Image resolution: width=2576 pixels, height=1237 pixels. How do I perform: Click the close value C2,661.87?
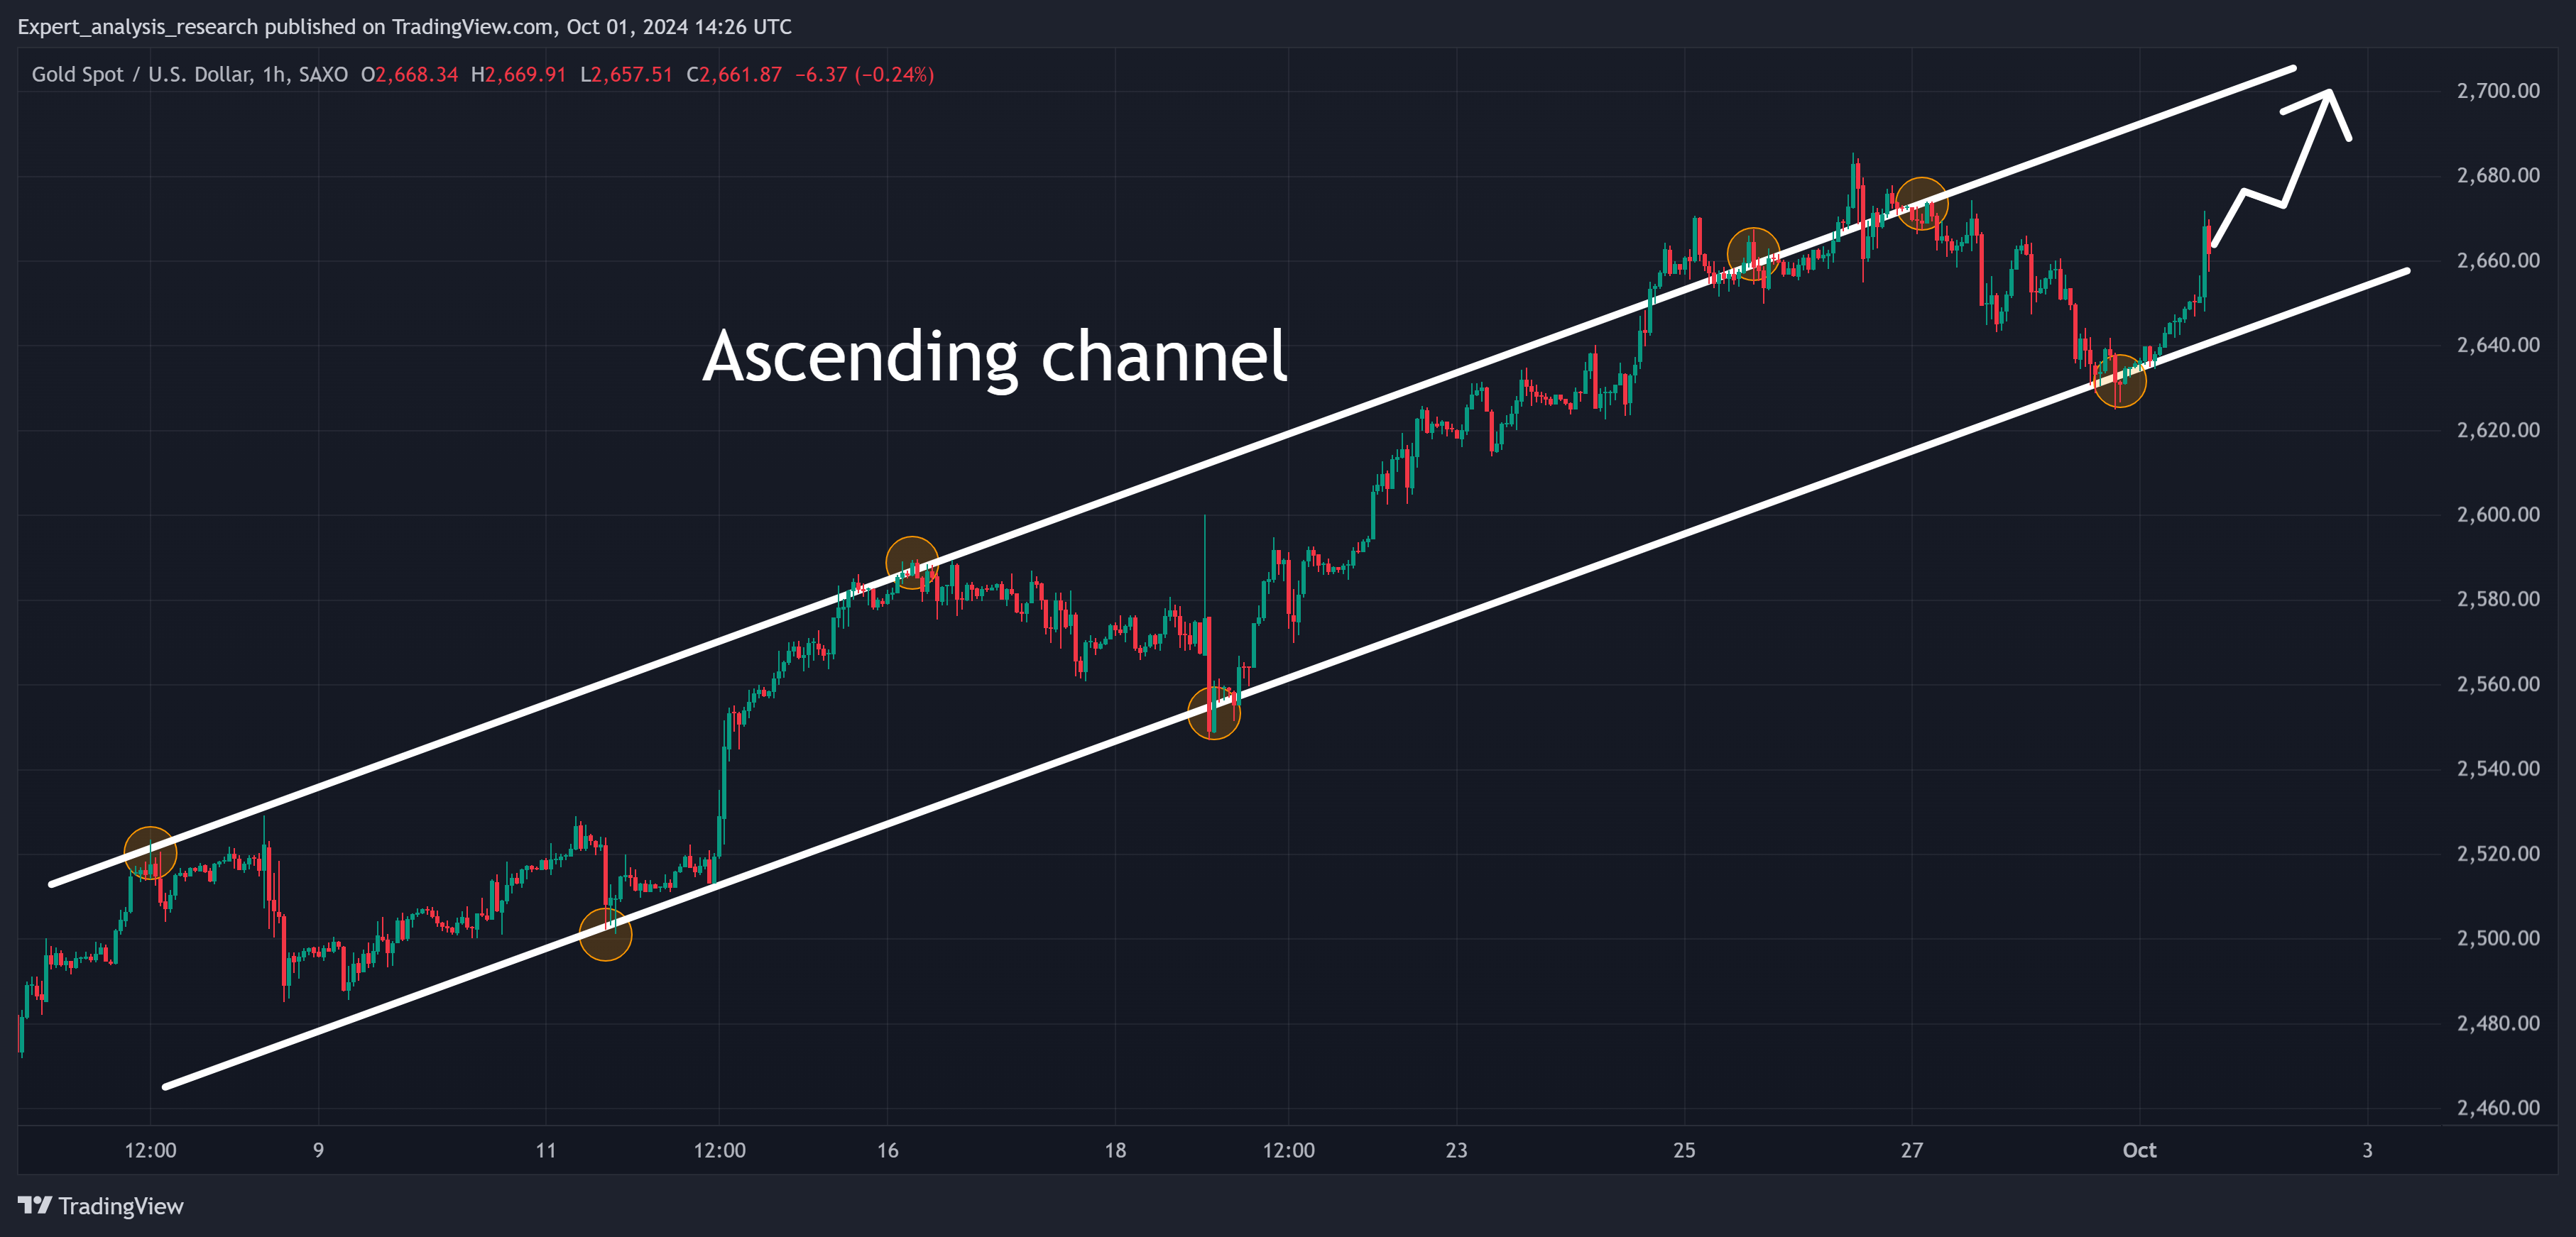[x=735, y=75]
